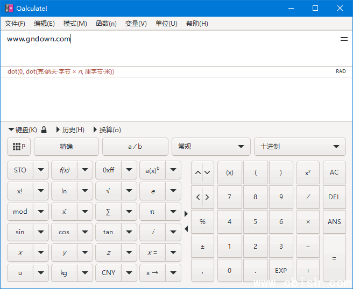This screenshot has width=353, height=289.
Task: Click the keypad grid icon button
Action: pos(19,147)
